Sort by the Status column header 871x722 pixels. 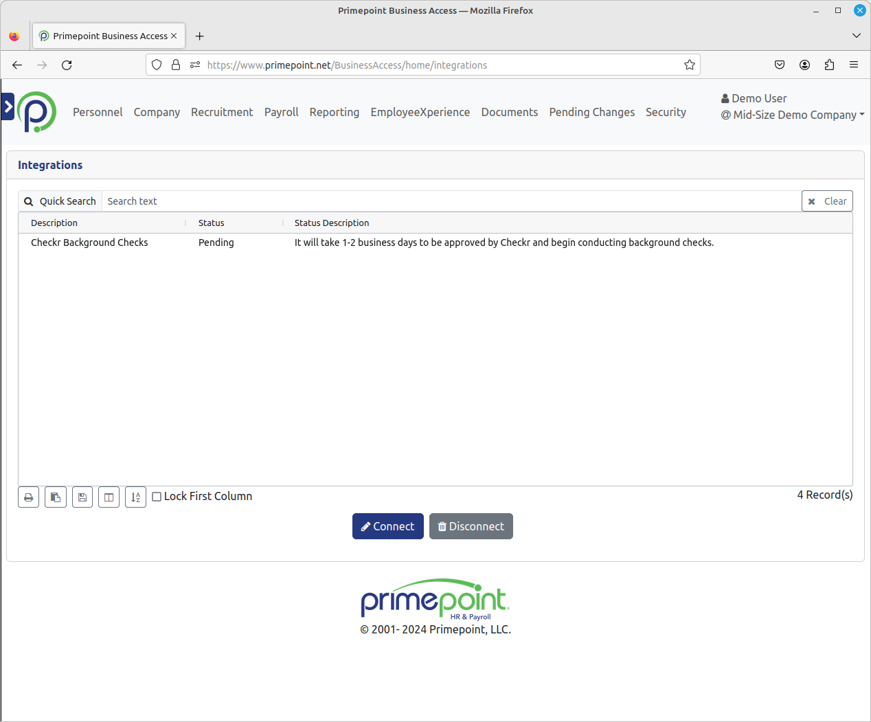(x=211, y=223)
